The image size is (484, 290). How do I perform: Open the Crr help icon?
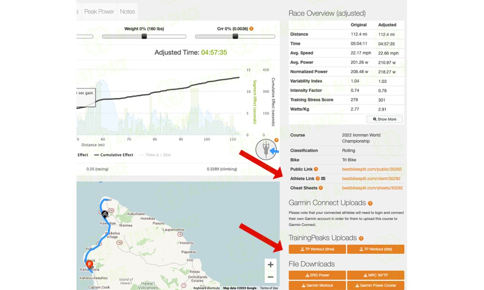(252, 29)
